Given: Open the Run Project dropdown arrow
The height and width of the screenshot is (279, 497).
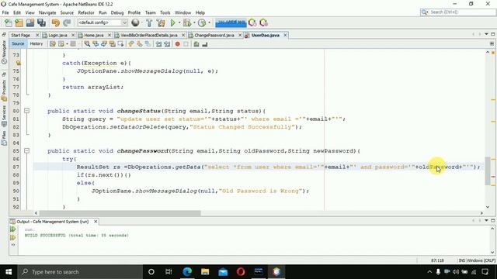Looking at the screenshot, I should [179, 22].
